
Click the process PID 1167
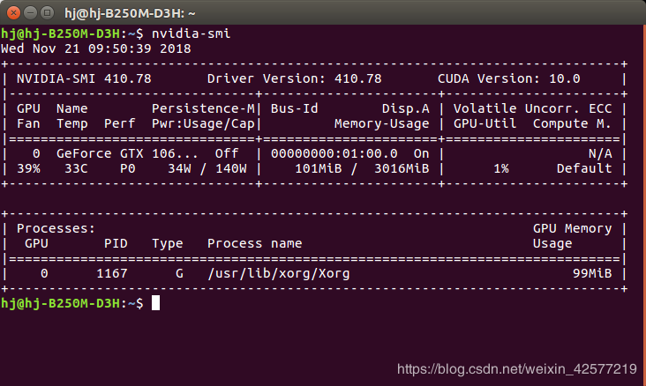pyautogui.click(x=116, y=273)
